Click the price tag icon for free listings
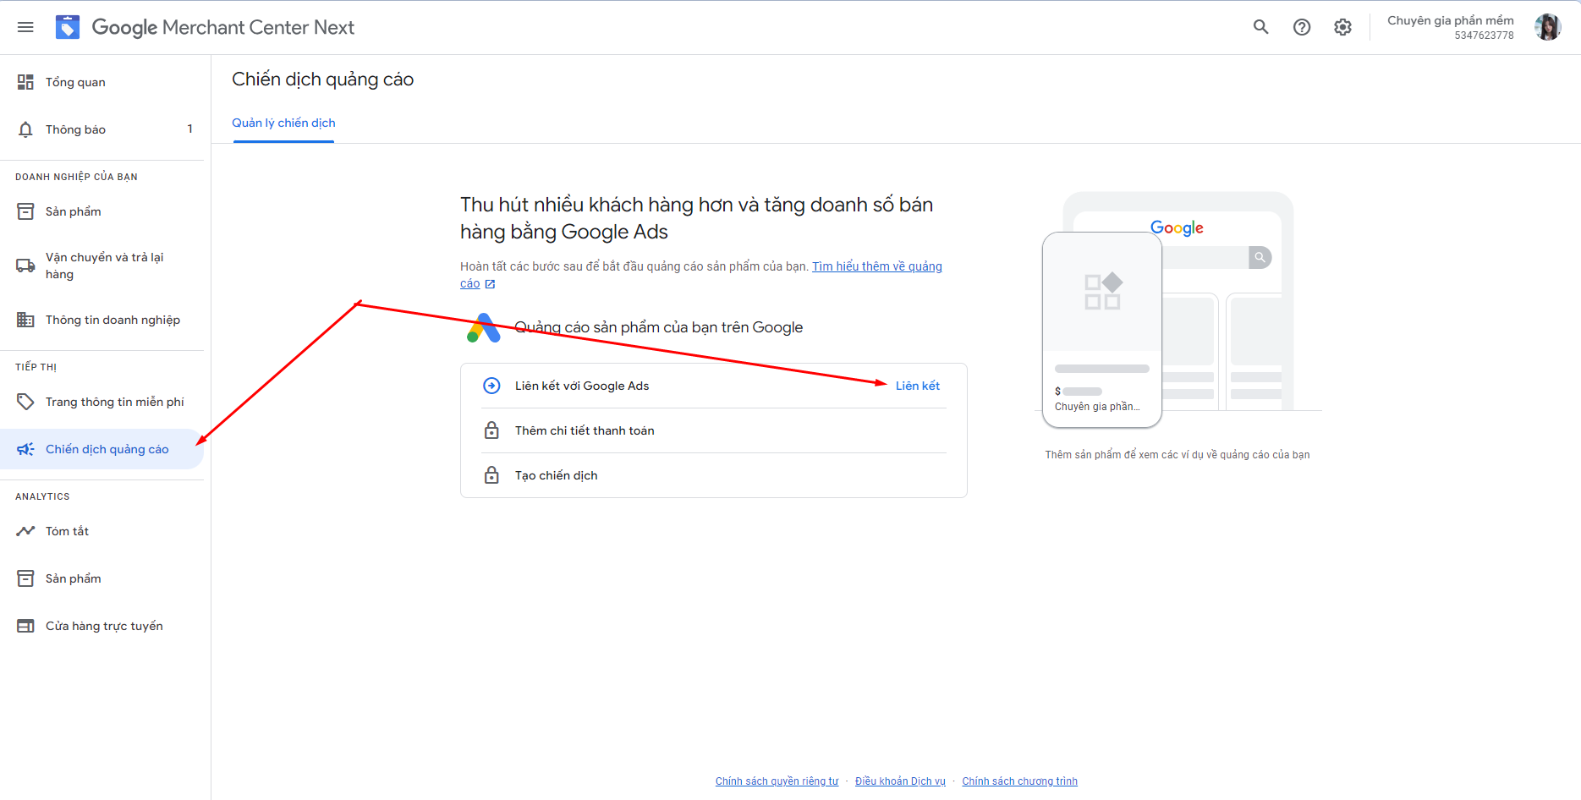 click(25, 402)
